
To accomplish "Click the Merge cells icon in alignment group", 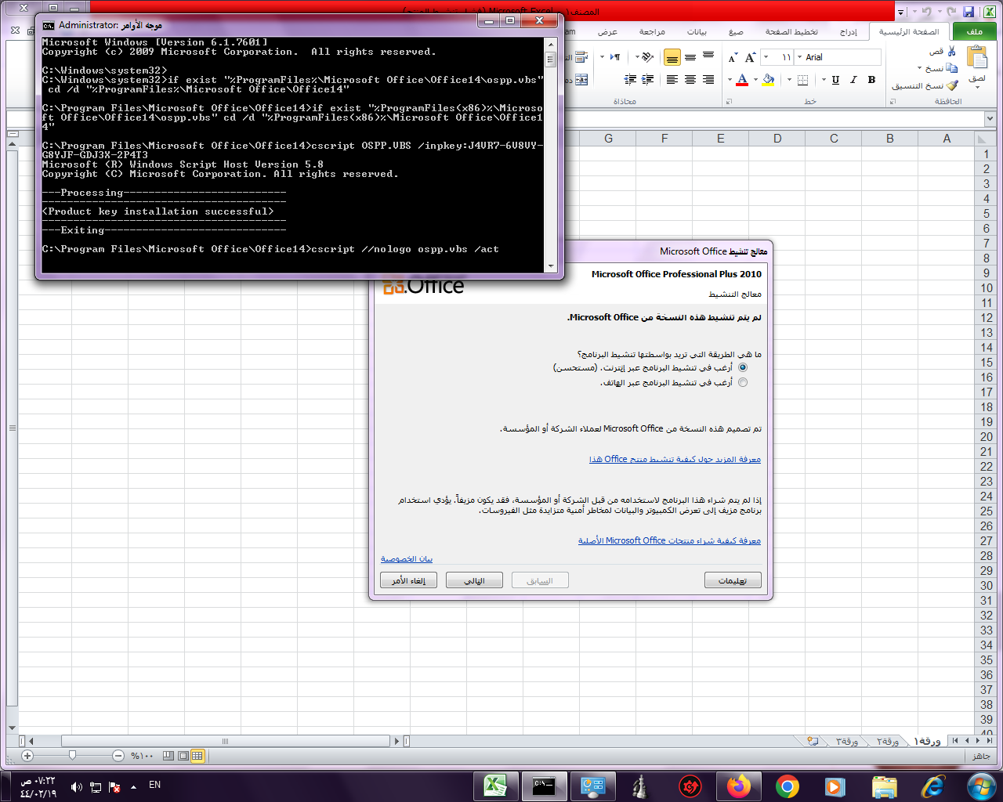I will pos(581,80).
